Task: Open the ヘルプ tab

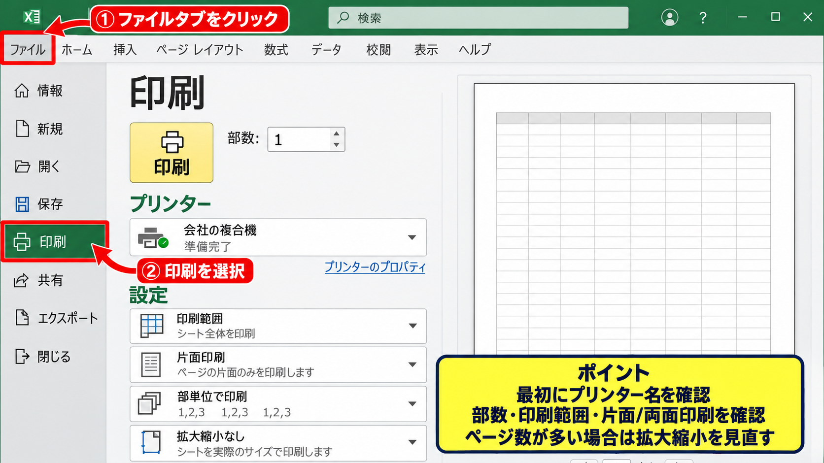Action: pyautogui.click(x=475, y=50)
